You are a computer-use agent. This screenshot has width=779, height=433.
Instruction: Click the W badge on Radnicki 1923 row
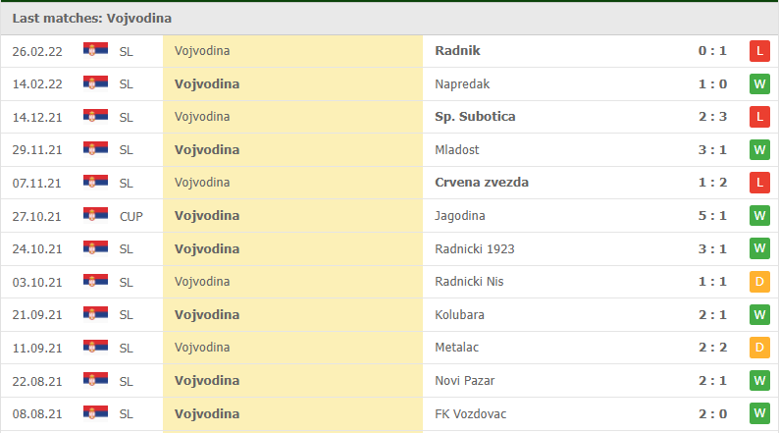tap(759, 248)
